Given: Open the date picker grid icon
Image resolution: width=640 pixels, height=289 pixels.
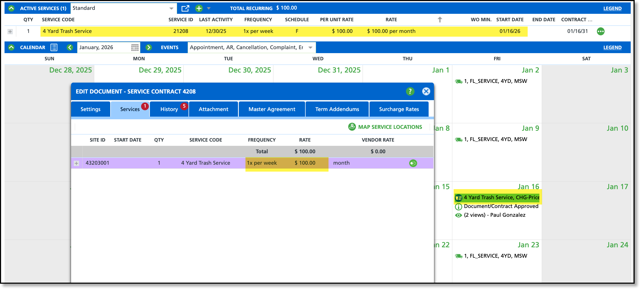Looking at the screenshot, I should click(x=135, y=48).
